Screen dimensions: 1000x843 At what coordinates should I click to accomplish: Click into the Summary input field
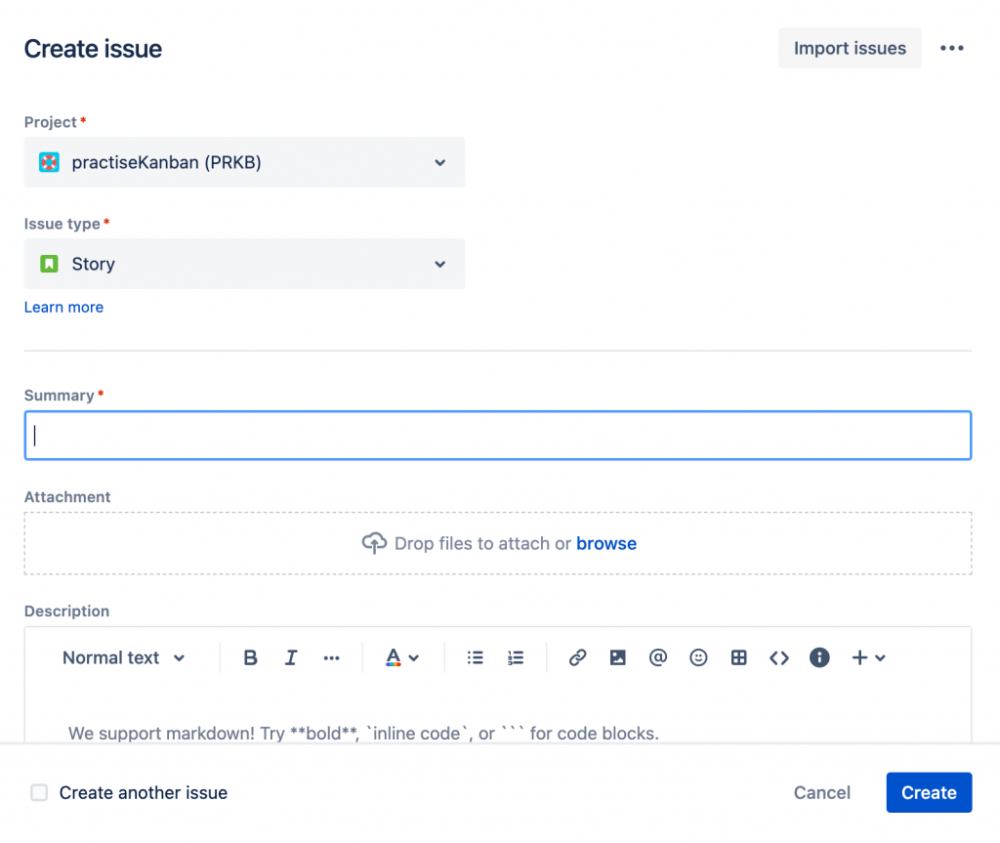pos(498,436)
